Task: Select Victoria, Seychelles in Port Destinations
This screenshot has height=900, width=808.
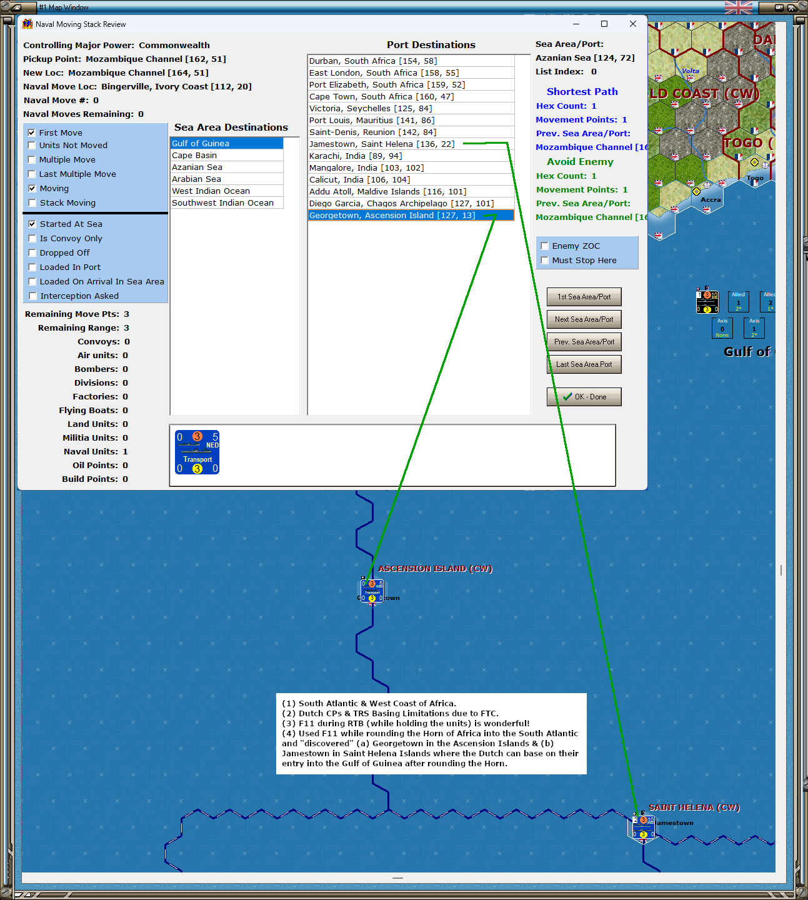Action: pos(411,108)
